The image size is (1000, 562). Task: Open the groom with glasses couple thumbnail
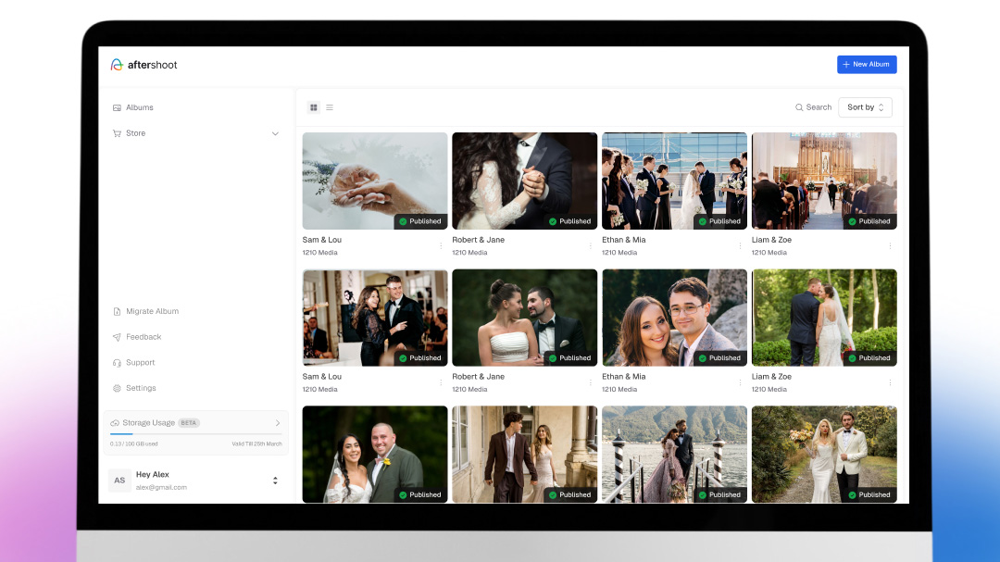point(675,318)
